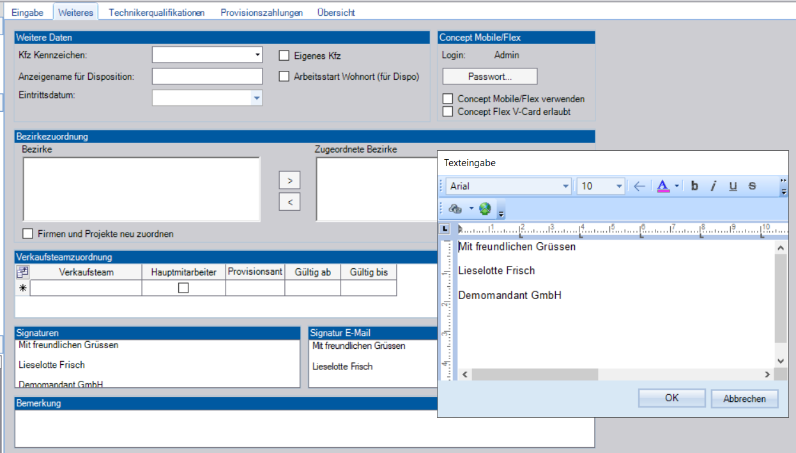Expand the Arial font name dropdown

tap(565, 186)
